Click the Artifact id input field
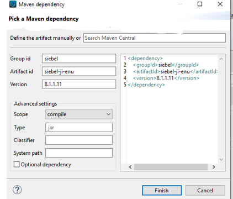 (79, 71)
